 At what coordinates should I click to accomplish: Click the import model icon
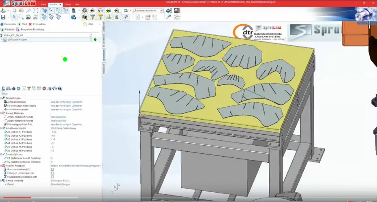click(3, 11)
